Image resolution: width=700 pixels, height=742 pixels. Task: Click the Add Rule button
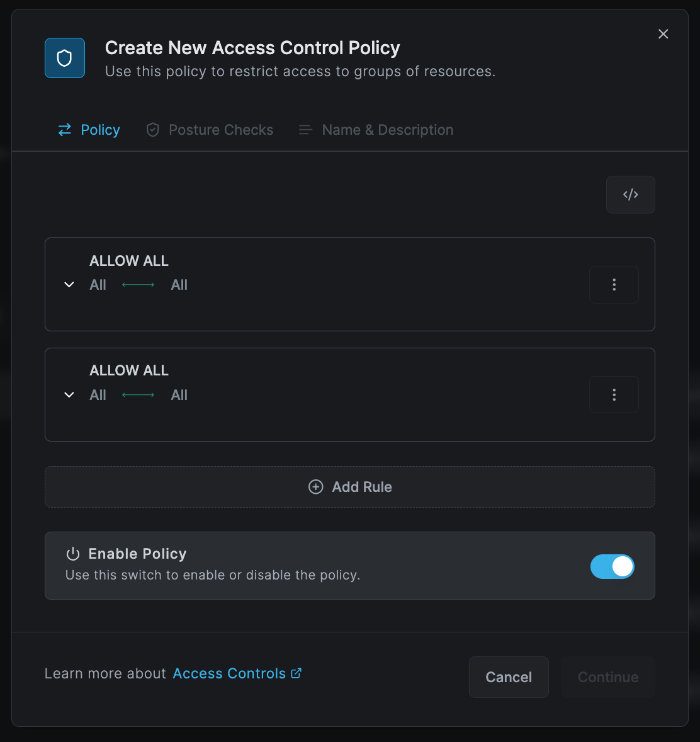(x=350, y=487)
